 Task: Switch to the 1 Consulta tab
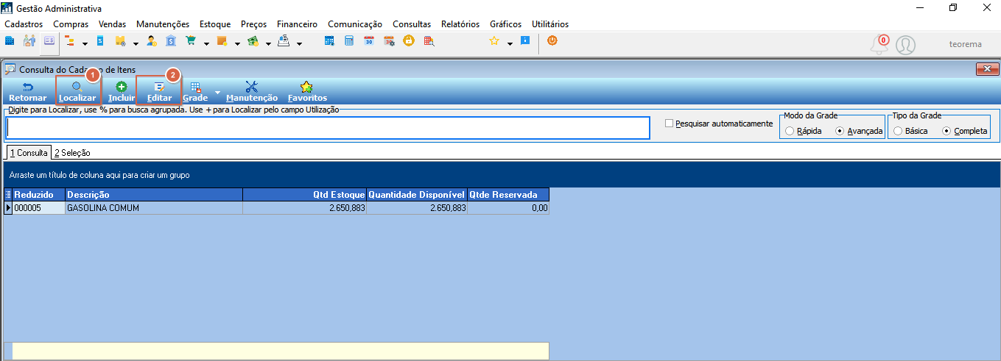pos(28,153)
